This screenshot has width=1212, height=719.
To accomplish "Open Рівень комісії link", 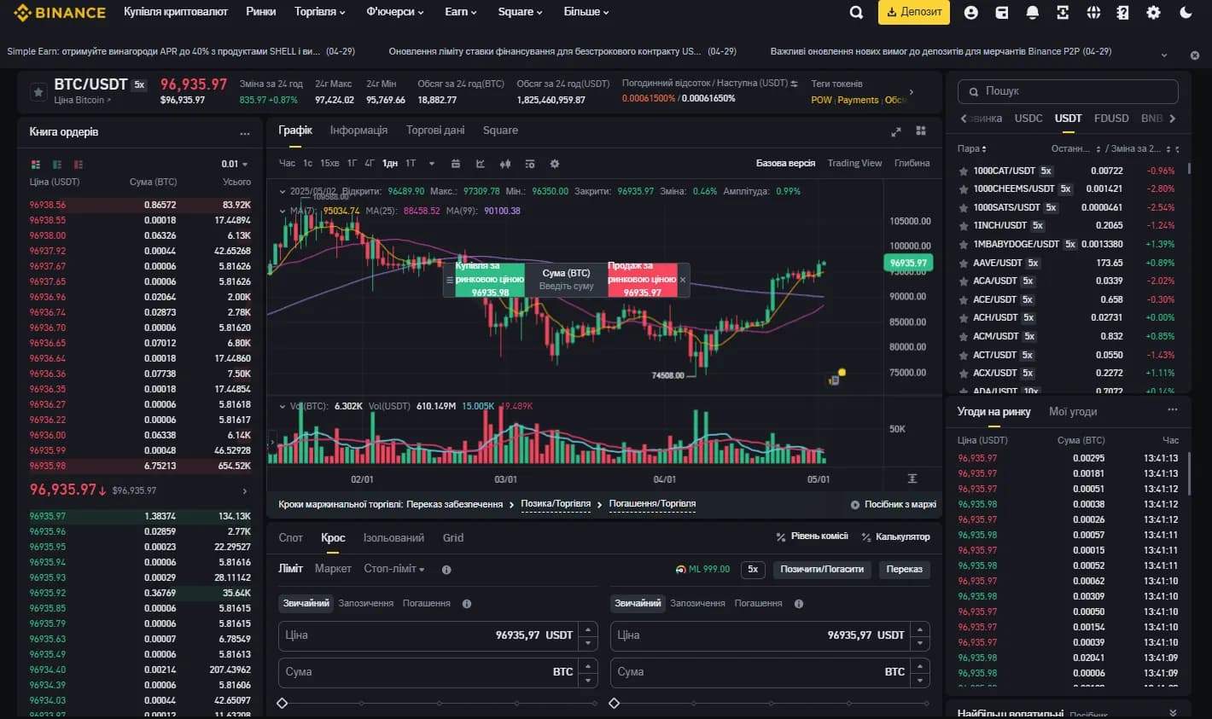I will point(812,536).
